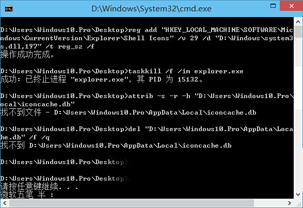Click the taskkill /f /im explorer.exe command
303x208 pixels.
click(186, 71)
